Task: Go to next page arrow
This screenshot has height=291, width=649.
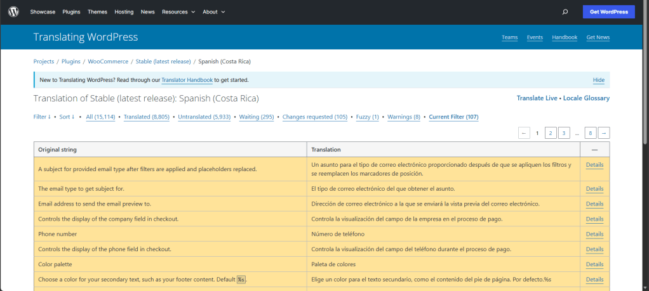Action: [604, 133]
